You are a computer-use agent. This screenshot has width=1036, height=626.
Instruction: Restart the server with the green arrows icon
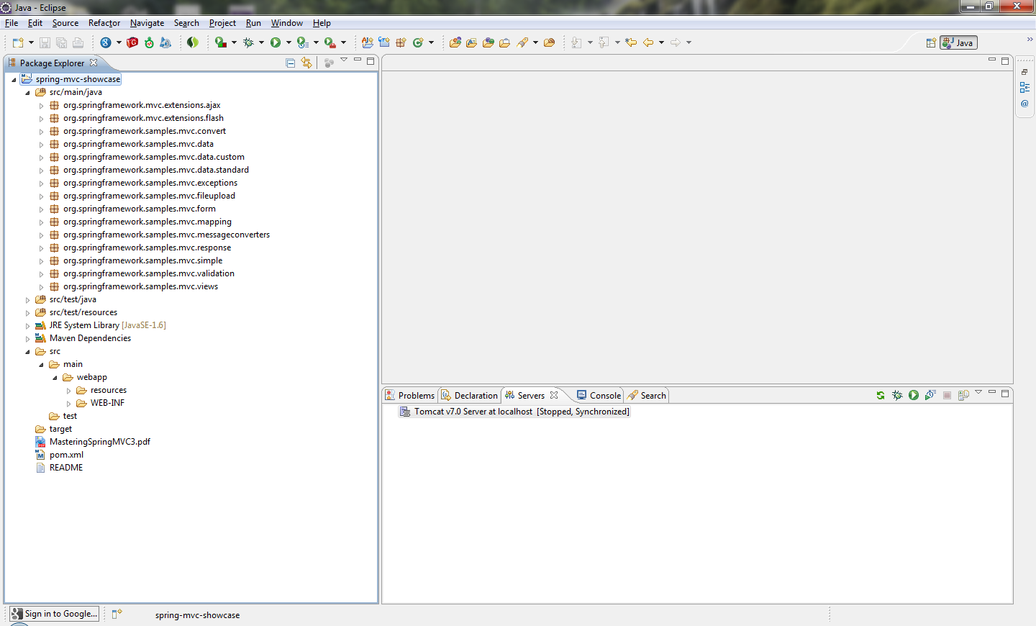[880, 395]
